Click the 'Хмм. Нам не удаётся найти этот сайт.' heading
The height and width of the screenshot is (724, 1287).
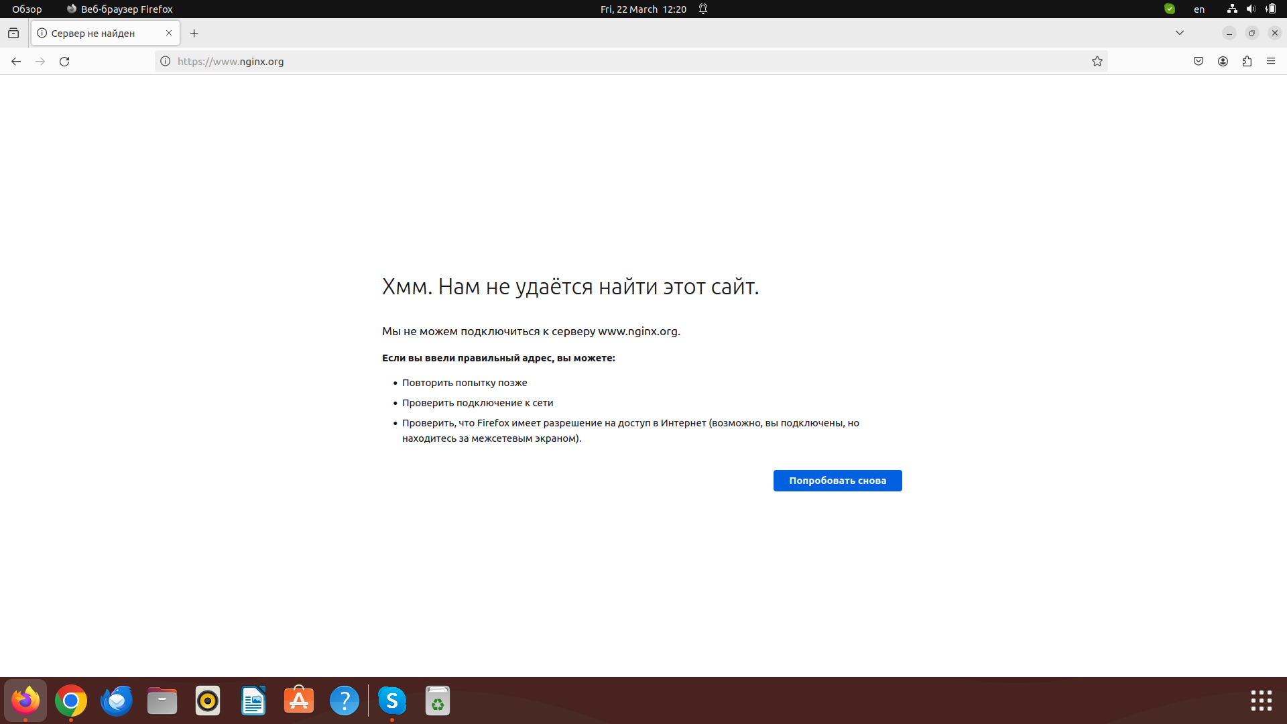pyautogui.click(x=570, y=287)
